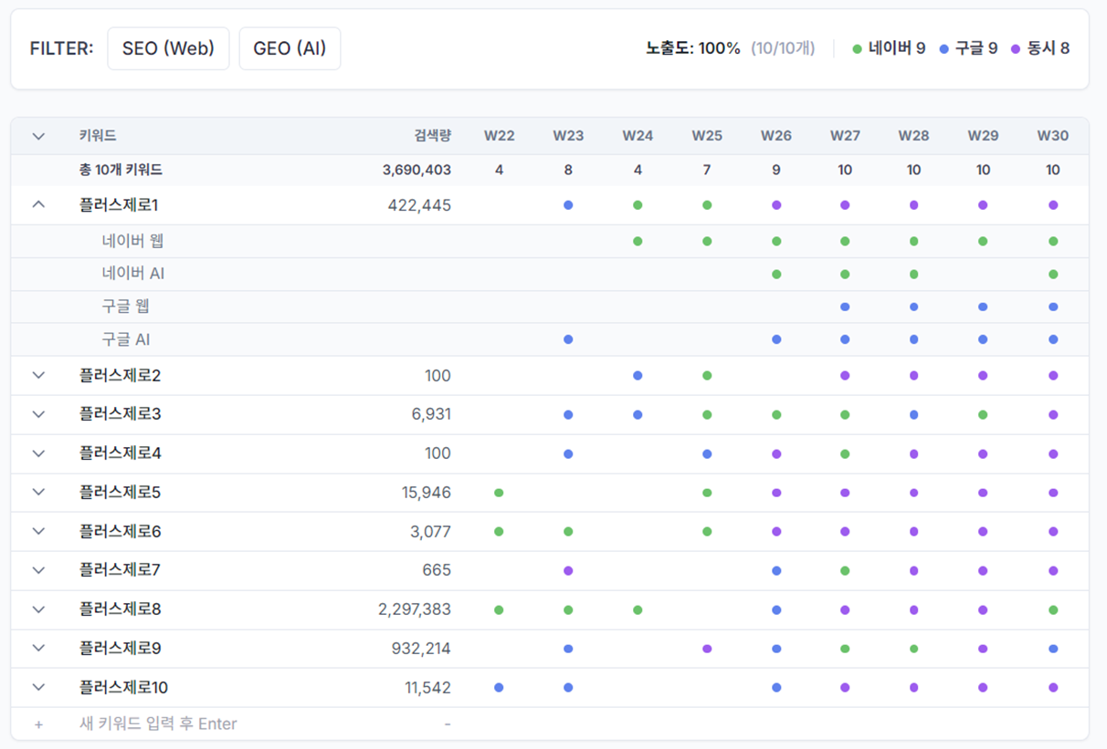
Task: Click 플러스제로8 green dot in W24 column
Action: (x=638, y=609)
